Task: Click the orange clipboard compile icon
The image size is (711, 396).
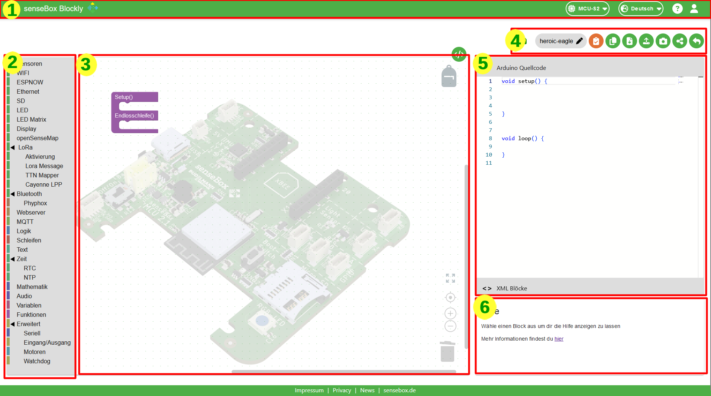Action: (x=596, y=41)
